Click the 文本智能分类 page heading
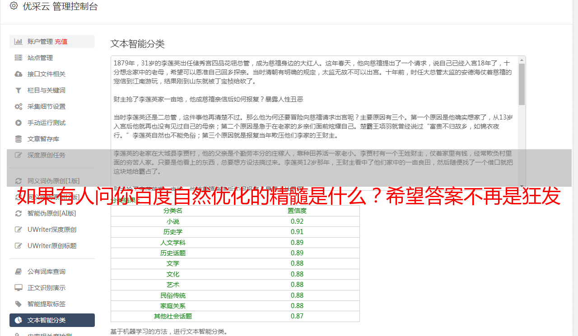Image resolution: width=578 pixels, height=336 pixels. click(x=138, y=44)
